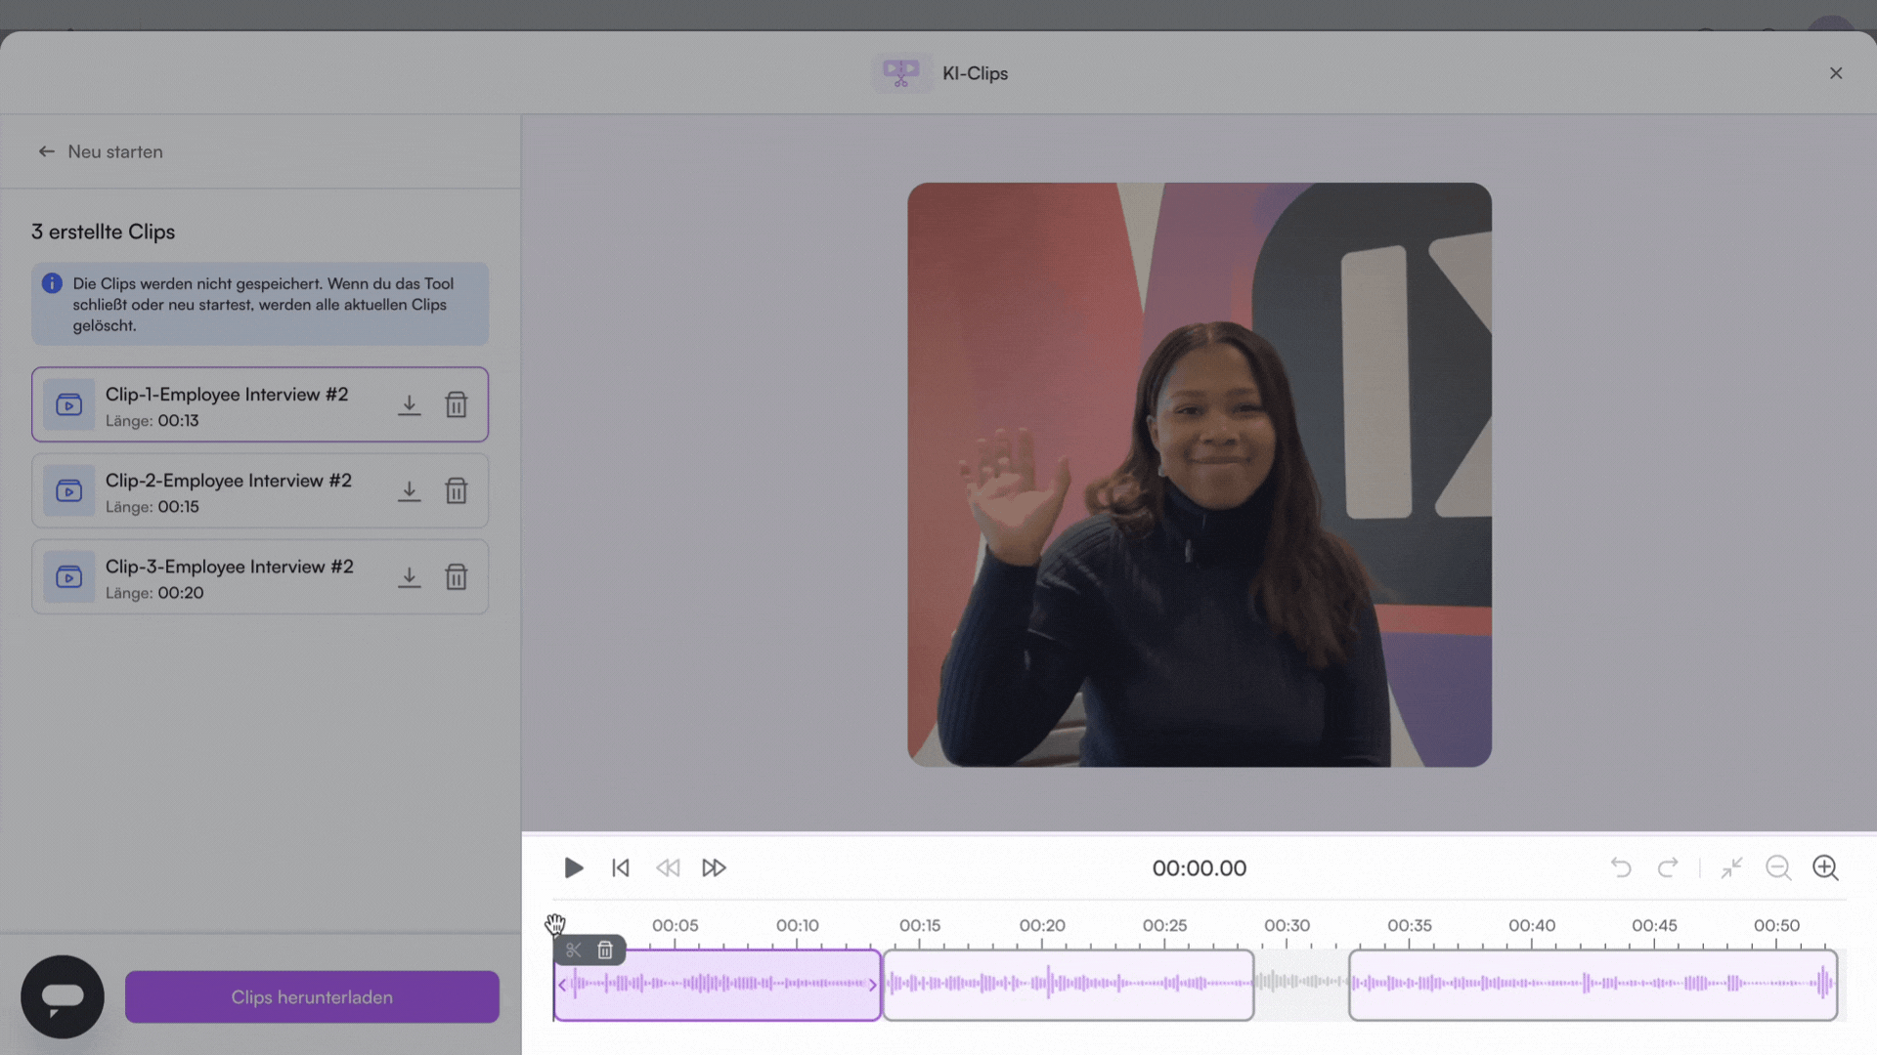Click the 00:05 ruler mark
The width and height of the screenshot is (1877, 1055).
tap(676, 925)
